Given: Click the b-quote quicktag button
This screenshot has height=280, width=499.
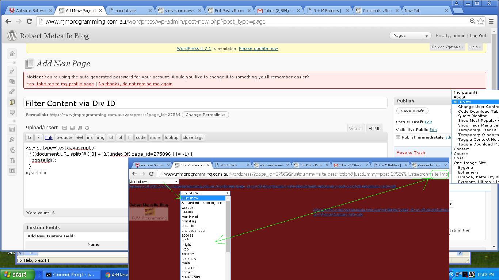Looking at the screenshot, I should click(x=64, y=137).
